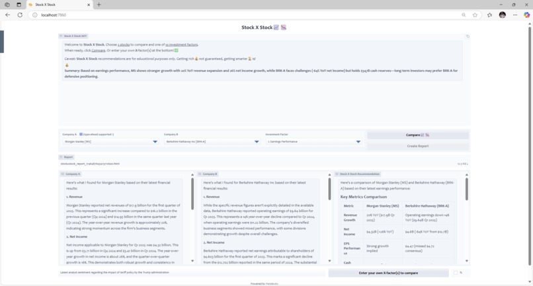
Task: Download the stockxstock report HTML file
Action: 90,164
